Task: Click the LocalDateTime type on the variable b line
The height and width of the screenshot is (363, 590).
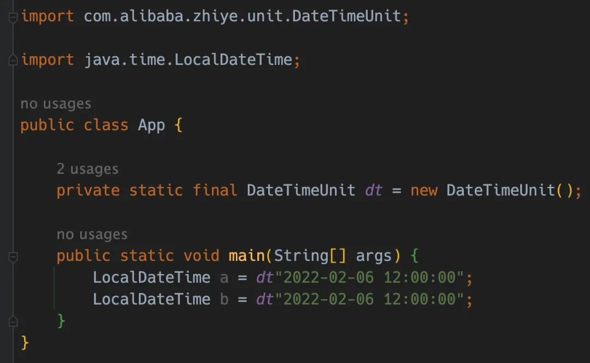Action: tap(152, 300)
